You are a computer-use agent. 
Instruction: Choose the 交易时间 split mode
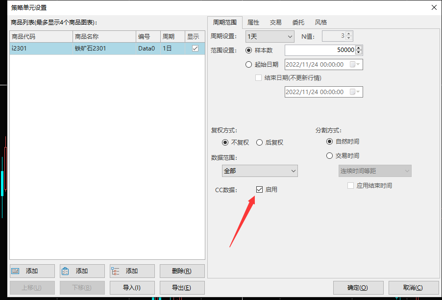click(x=330, y=156)
